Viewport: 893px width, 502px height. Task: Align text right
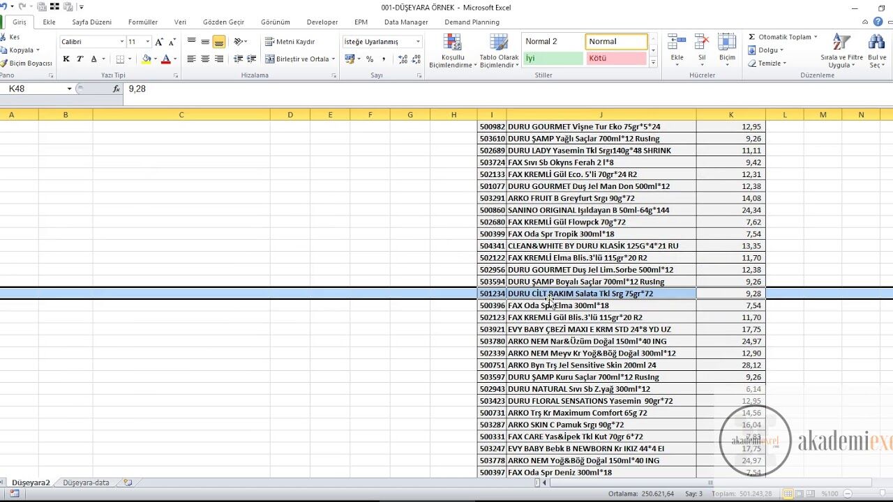[219, 59]
